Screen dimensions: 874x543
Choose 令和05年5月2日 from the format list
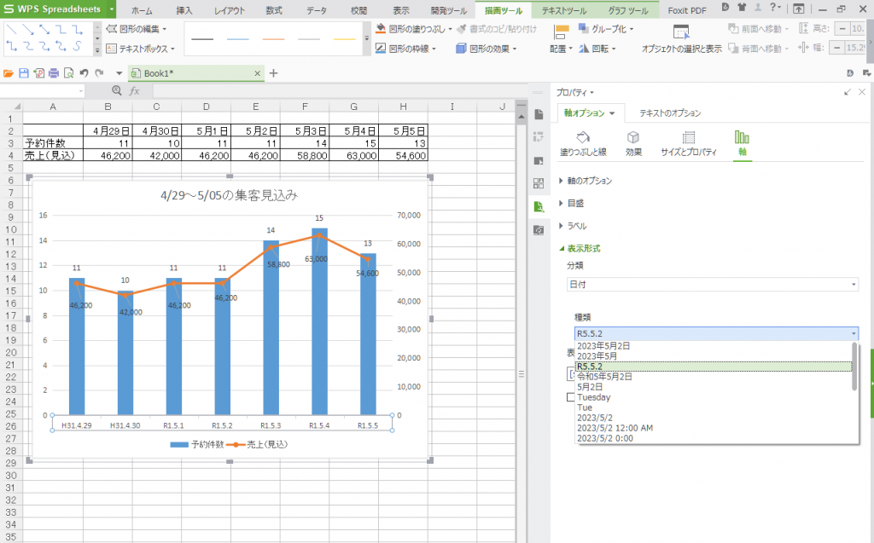(x=604, y=376)
